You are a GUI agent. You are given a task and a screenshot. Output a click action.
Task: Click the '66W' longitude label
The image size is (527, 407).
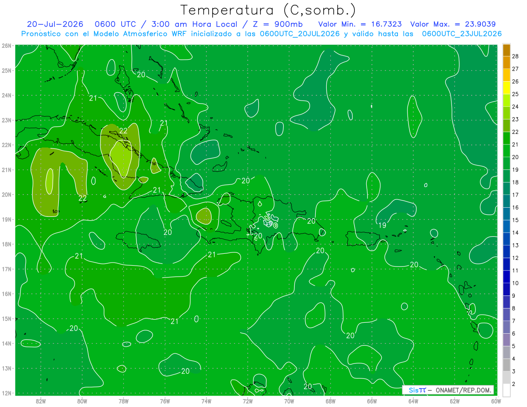[372, 400]
